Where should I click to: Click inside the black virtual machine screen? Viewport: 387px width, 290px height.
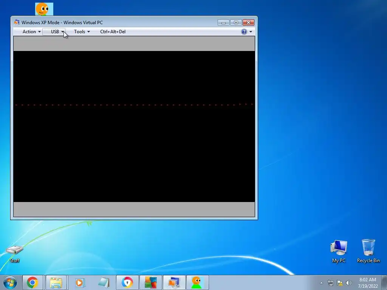134,126
